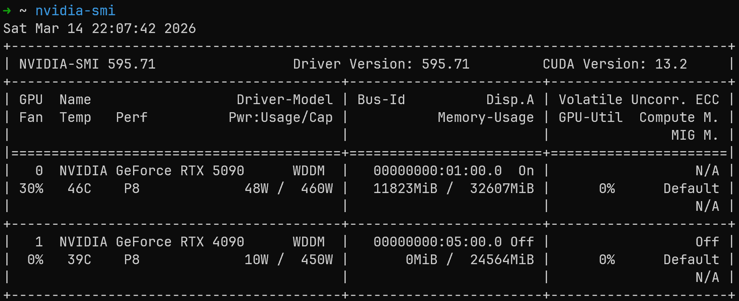The width and height of the screenshot is (739, 301).
Task: Click the 48W power usage value
Action: [x=256, y=188]
